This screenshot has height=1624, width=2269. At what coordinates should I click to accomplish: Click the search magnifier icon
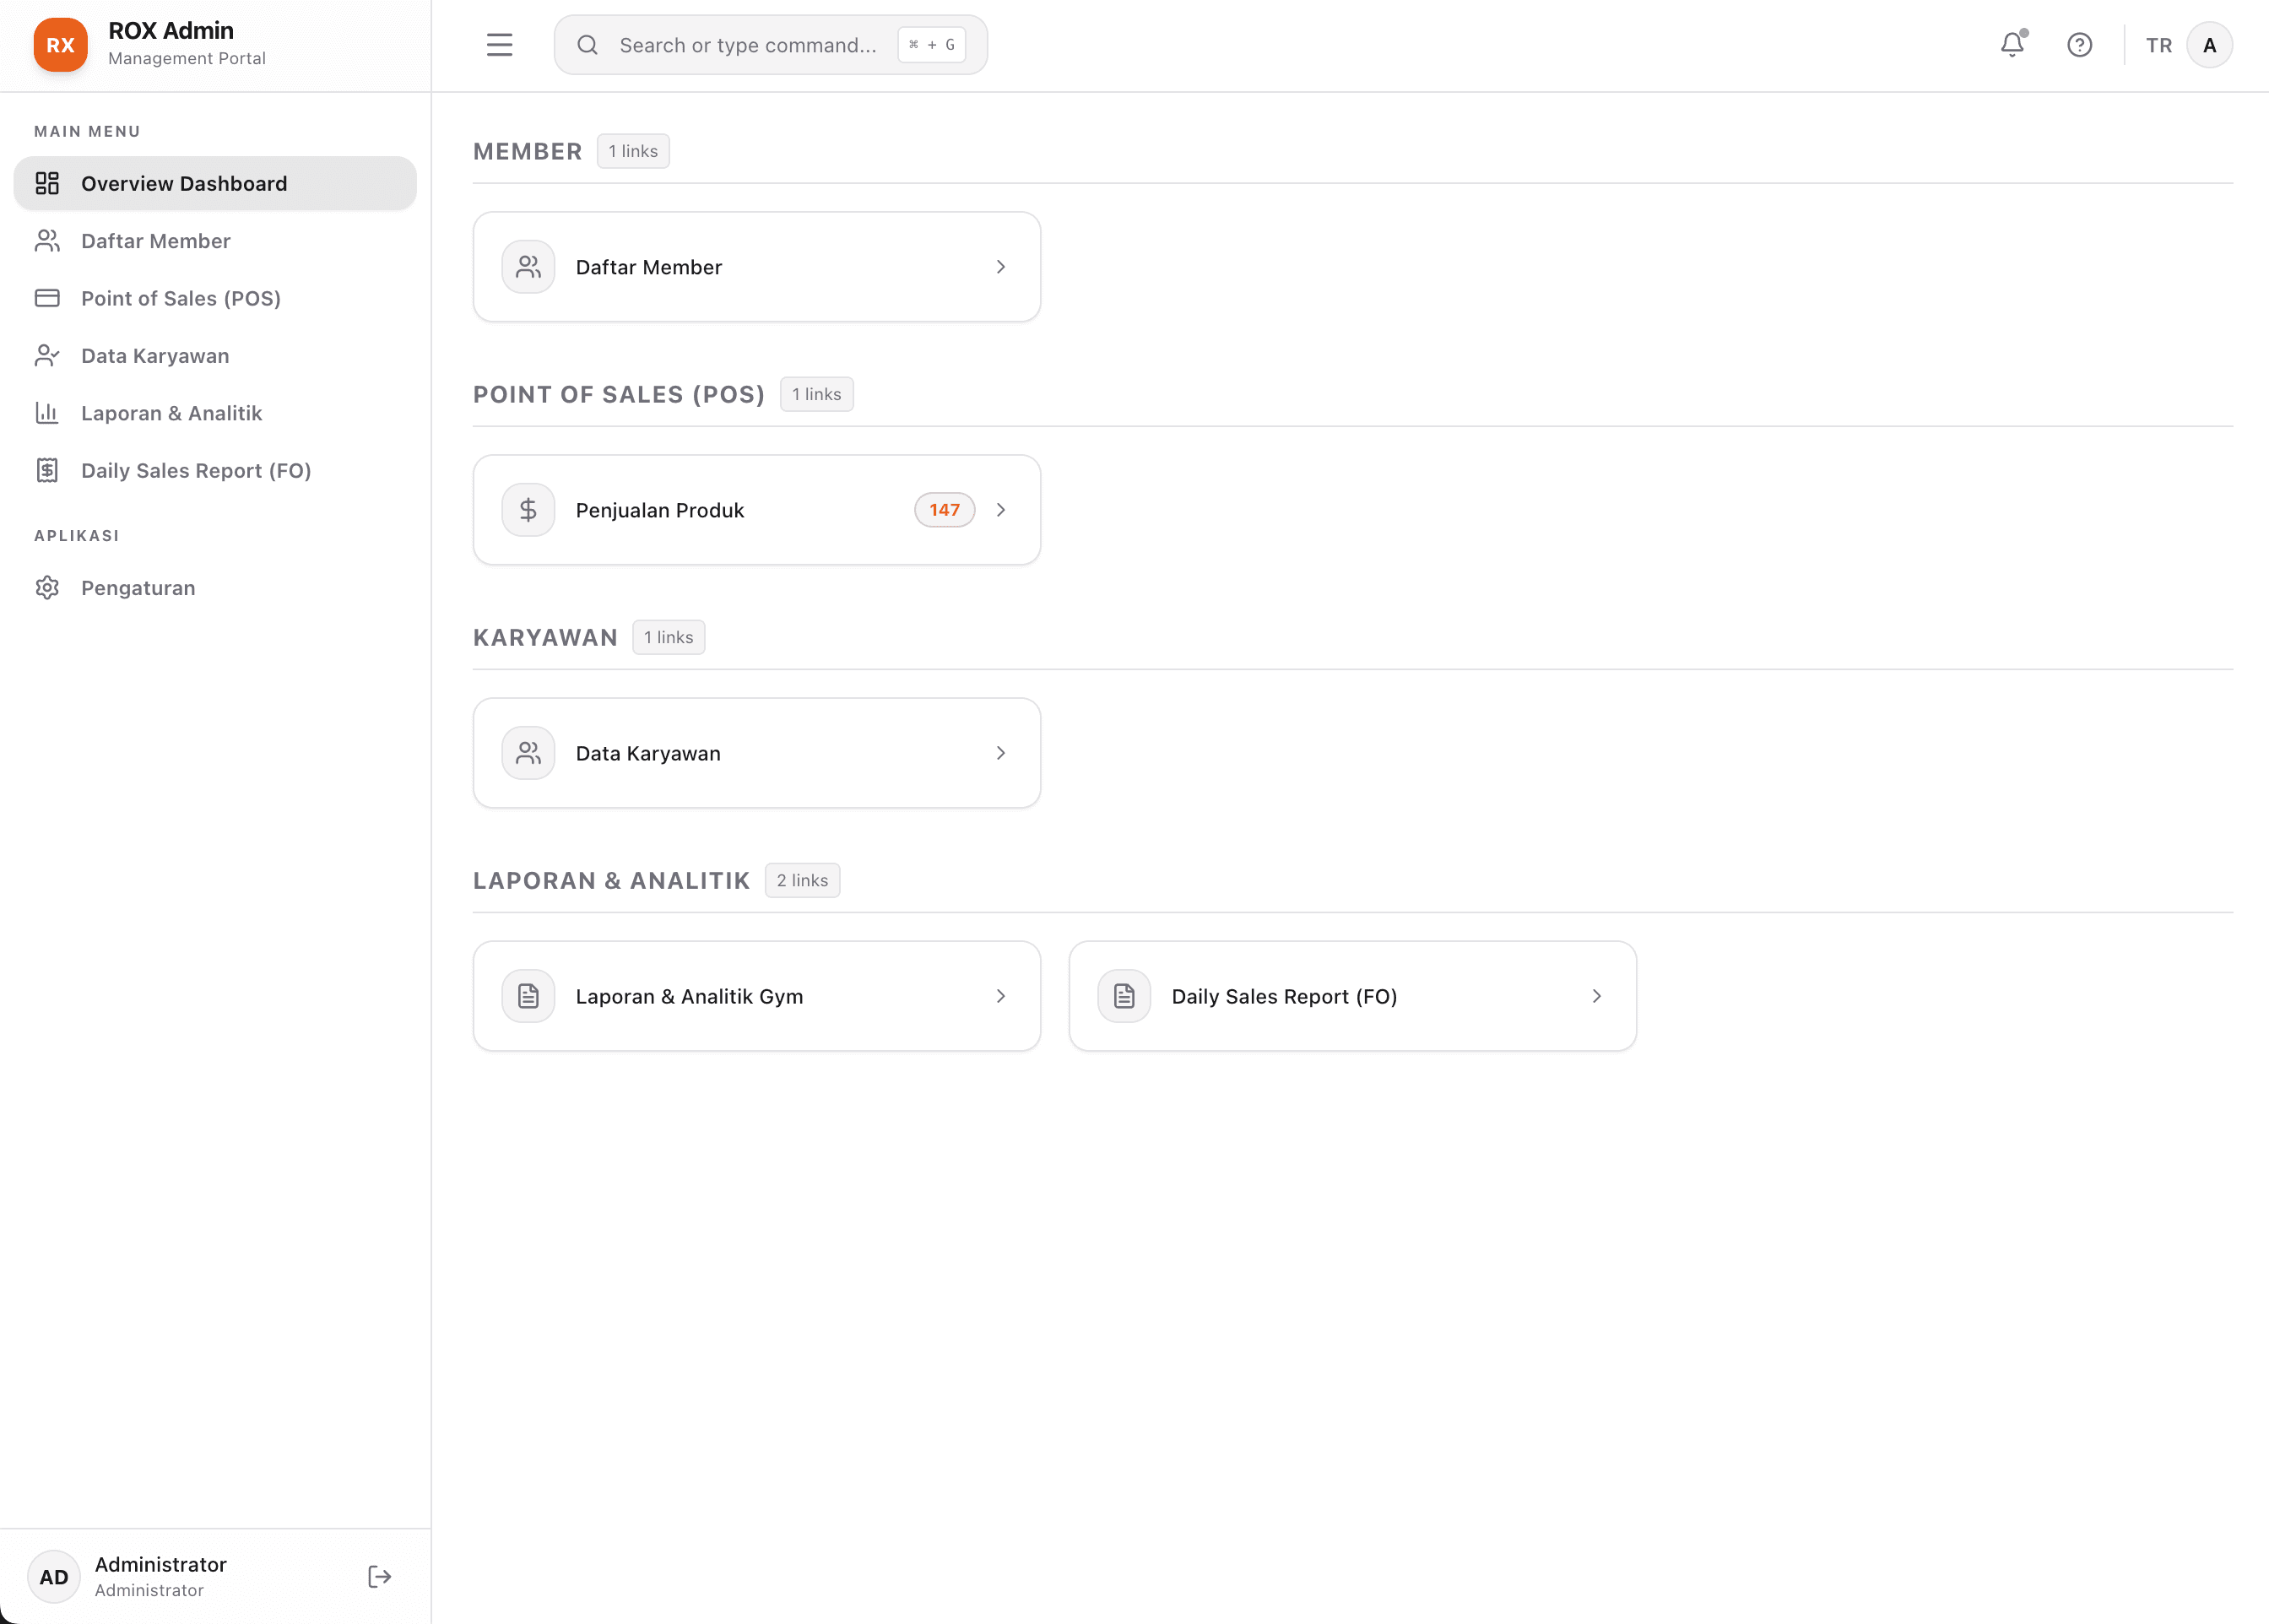coord(588,45)
